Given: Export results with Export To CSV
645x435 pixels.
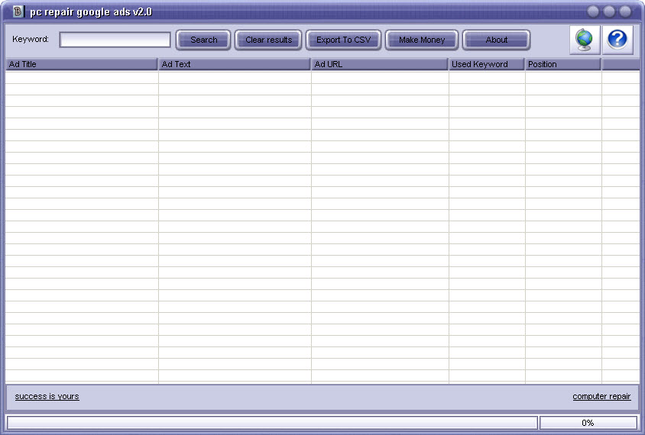Looking at the screenshot, I should click(343, 40).
